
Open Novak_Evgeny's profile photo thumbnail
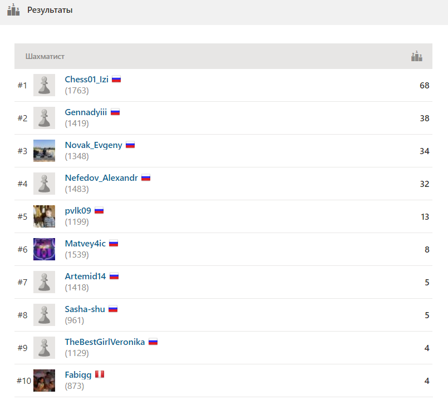point(44,151)
